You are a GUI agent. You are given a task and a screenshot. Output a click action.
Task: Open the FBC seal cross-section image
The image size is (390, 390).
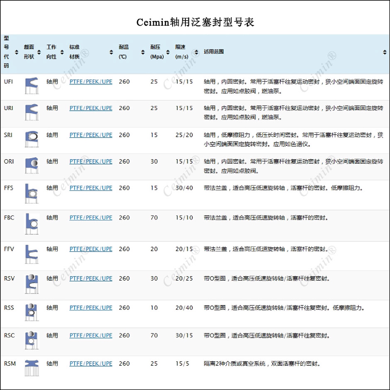coord(32,224)
